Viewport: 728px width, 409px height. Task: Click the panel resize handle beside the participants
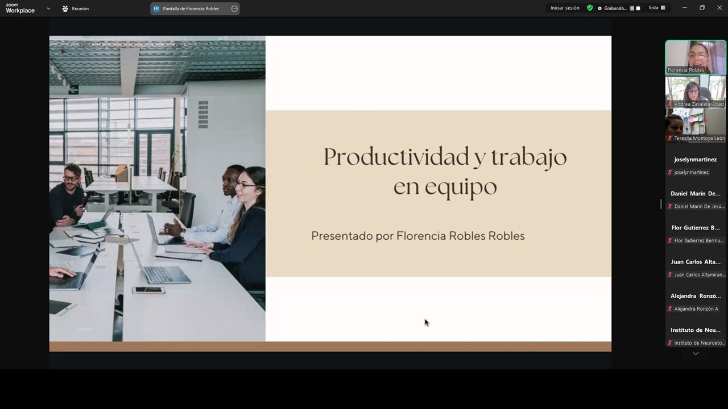[661, 204]
